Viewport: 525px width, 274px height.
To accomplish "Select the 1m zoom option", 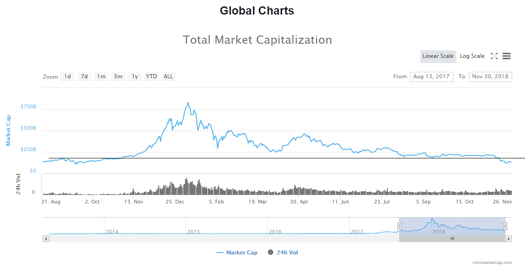I will pos(101,76).
